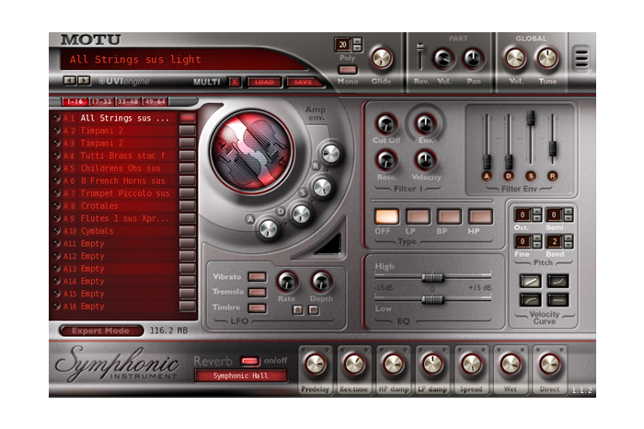Viewport: 644px width, 429px height.
Task: Click the reverb Wet knob
Action: coord(511,365)
